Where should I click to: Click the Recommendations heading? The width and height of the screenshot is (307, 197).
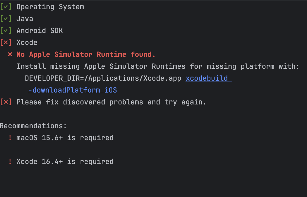pyautogui.click(x=33, y=126)
